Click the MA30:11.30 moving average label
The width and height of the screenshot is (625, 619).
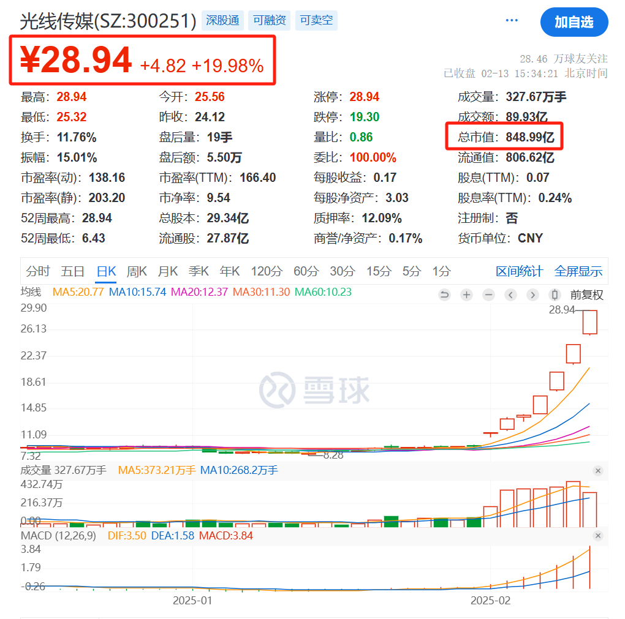(261, 292)
